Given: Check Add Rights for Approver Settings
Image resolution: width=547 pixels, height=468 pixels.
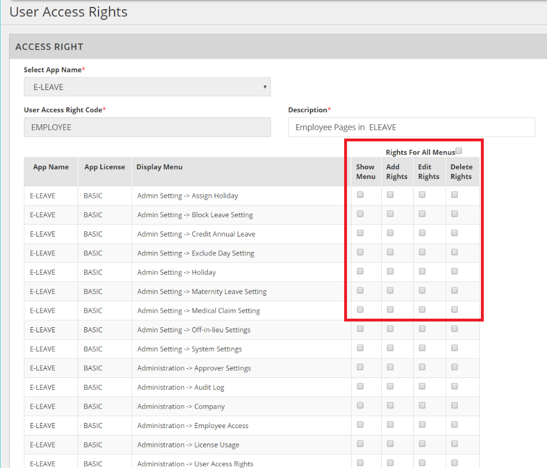Looking at the screenshot, I should coord(390,367).
